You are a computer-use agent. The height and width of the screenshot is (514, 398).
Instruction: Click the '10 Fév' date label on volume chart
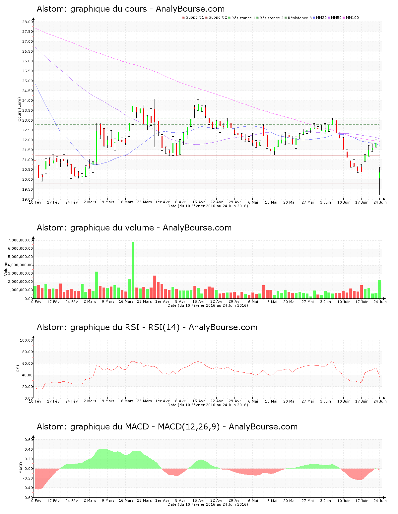35,301
